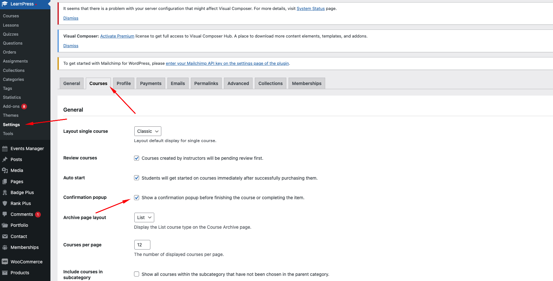Image resolution: width=553 pixels, height=281 pixels.
Task: Toggle the Confirmation popup checkbox
Action: (137, 198)
